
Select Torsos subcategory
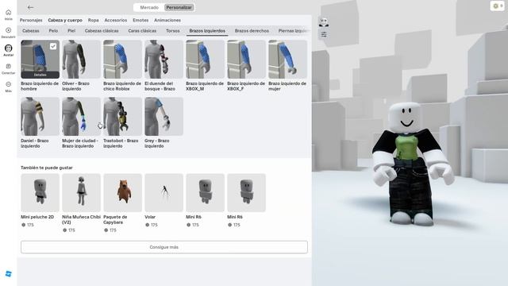[x=173, y=31]
